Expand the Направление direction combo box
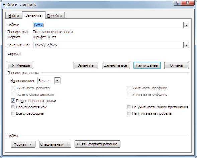Viewport: 197px width, 158px height. (x=58, y=81)
